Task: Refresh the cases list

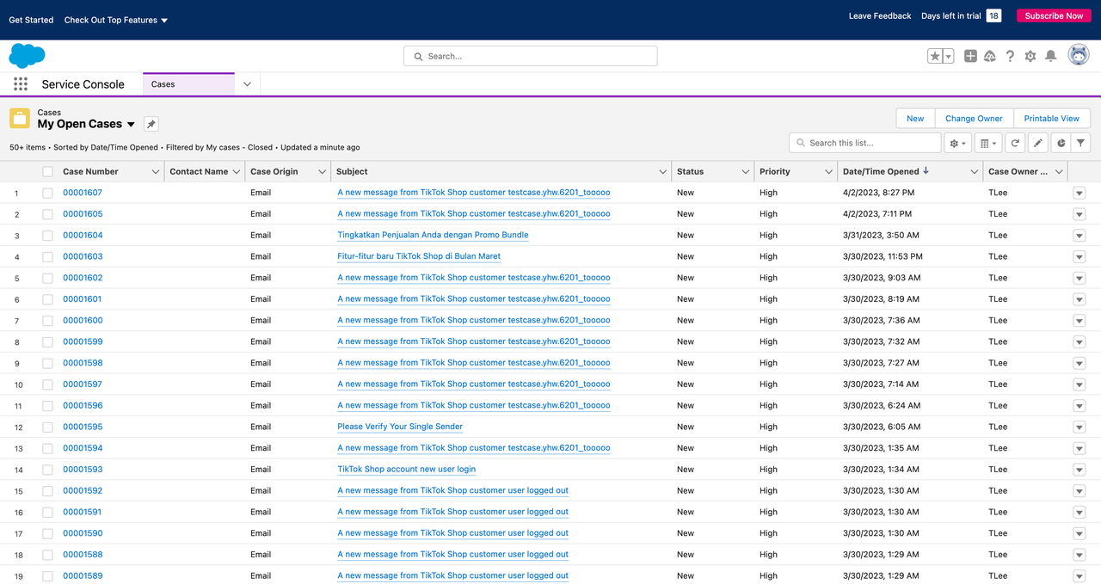Action: coord(1016,144)
